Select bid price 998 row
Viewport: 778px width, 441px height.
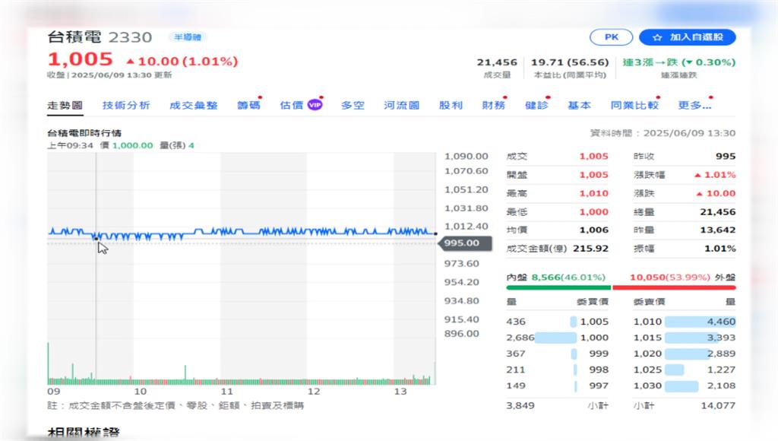557,370
